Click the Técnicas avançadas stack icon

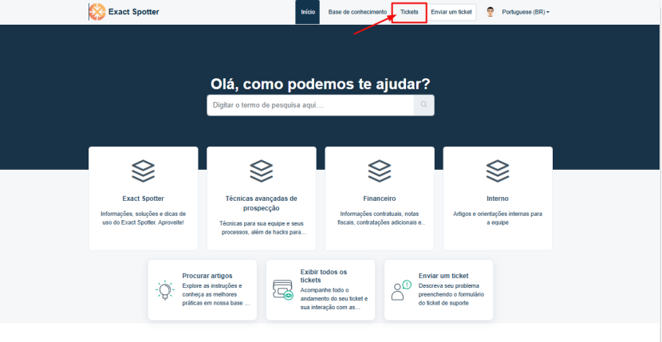point(262,171)
